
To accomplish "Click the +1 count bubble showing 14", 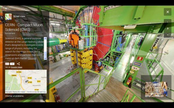I will pos(12,64).
